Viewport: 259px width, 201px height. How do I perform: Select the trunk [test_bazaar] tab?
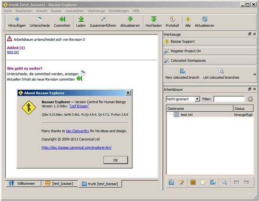(x=100, y=184)
